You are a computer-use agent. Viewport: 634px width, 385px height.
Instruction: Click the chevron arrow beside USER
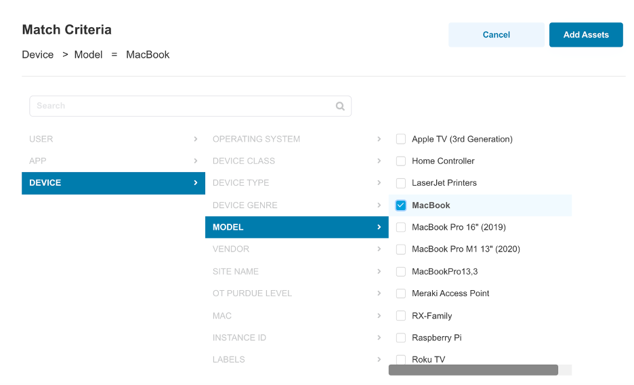tap(196, 139)
